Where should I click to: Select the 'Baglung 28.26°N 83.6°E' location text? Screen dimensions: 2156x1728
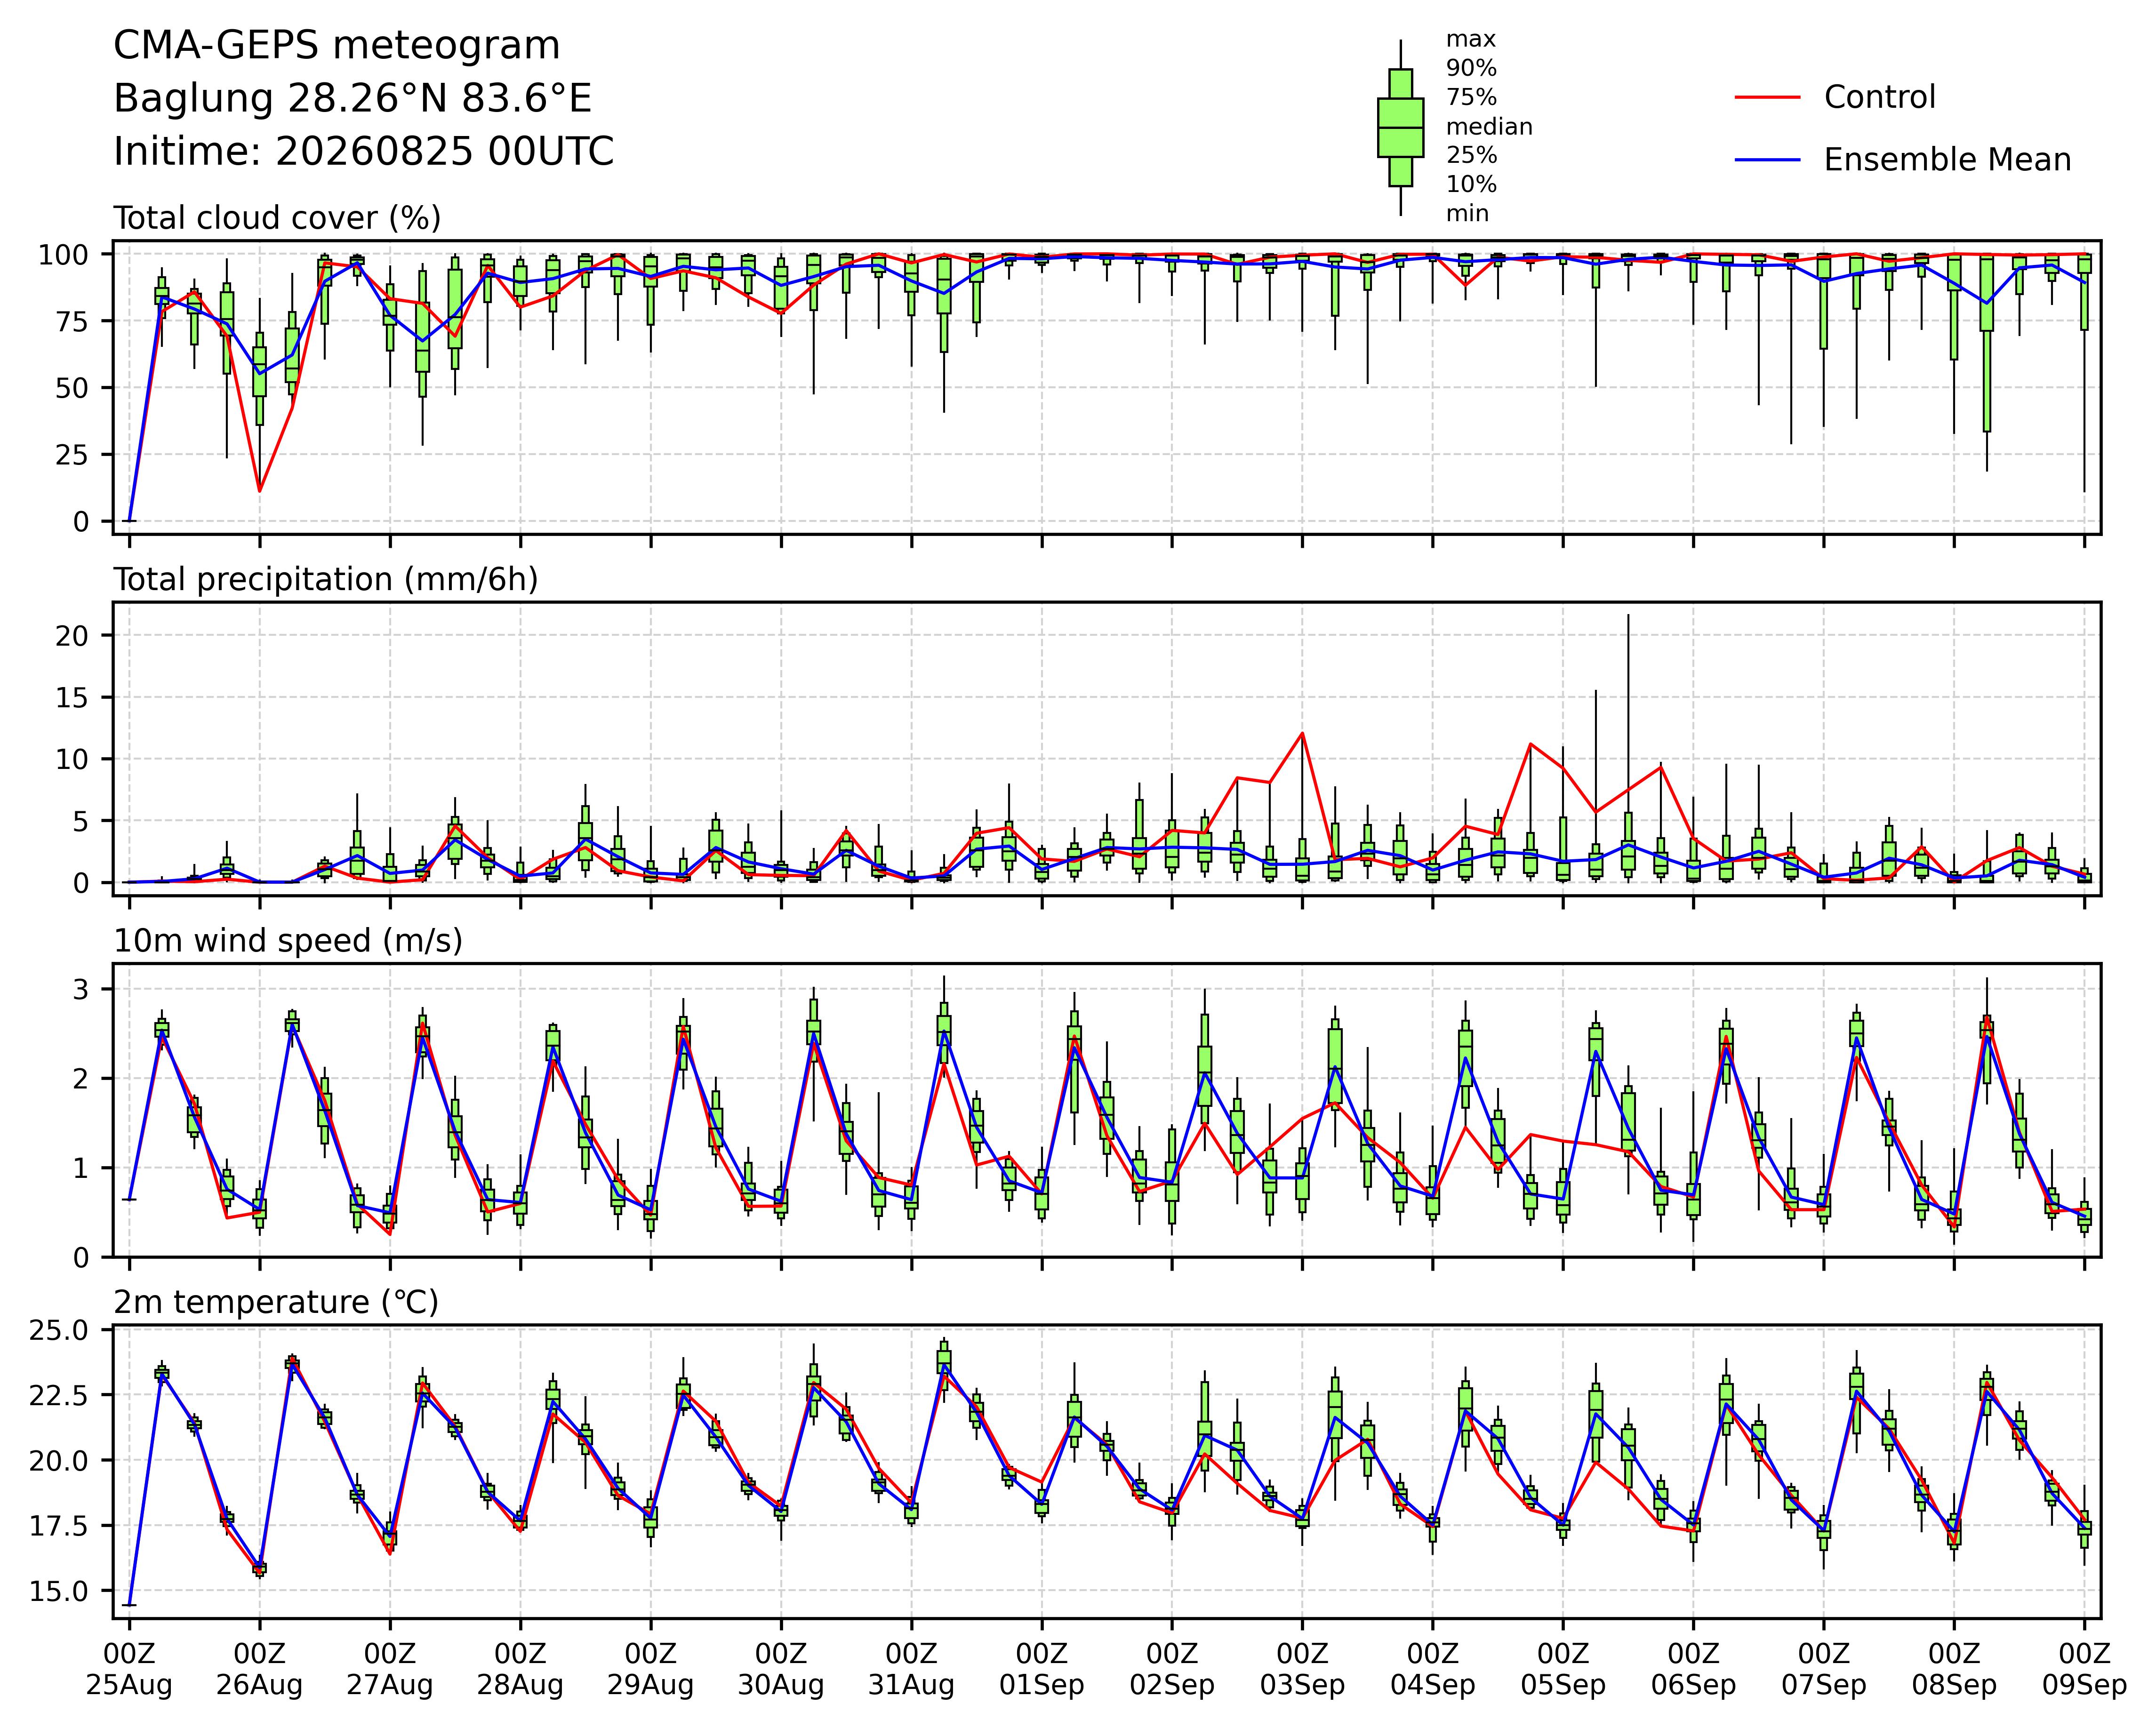353,99
